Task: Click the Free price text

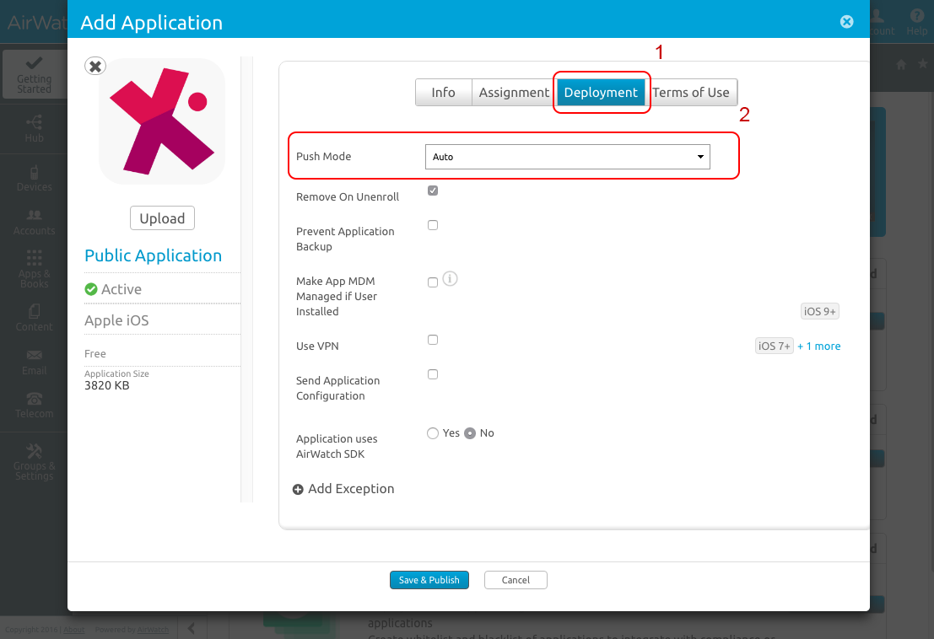Action: click(95, 353)
